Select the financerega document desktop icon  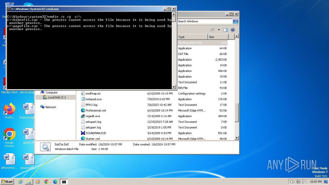(28, 111)
